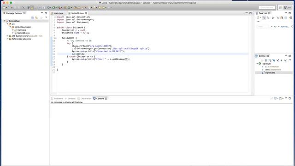Viewport: 295px width, 166px height.
Task: Click the New Java Class icon
Action: [x=69, y=7]
